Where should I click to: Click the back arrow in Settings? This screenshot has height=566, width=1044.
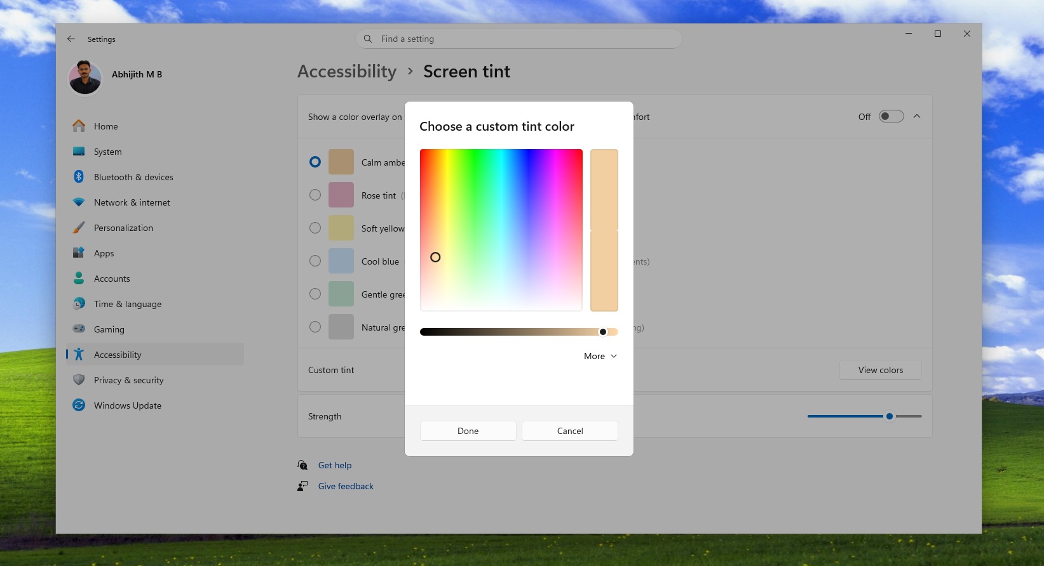(71, 39)
